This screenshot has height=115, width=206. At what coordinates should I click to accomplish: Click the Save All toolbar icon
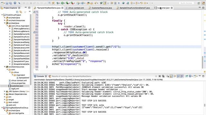[x=11, y=3]
